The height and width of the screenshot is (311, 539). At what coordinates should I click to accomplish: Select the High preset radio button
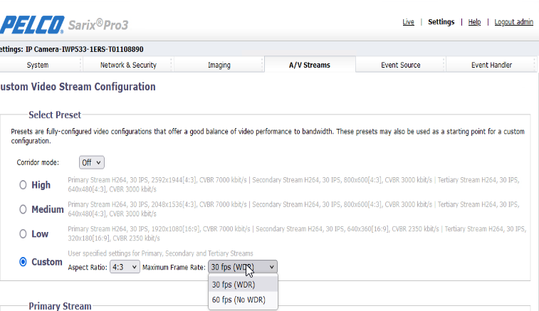(x=23, y=185)
